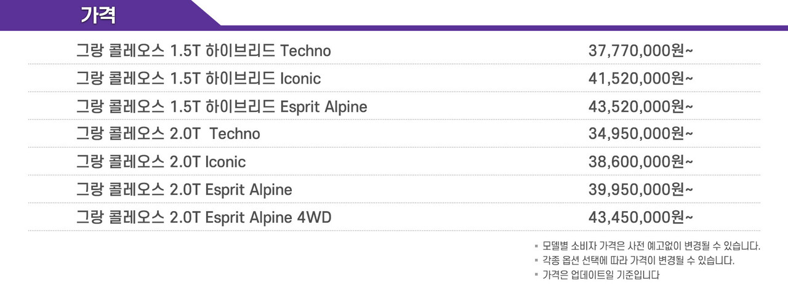Click the 39,950,000원 price
This screenshot has width=788, height=291.
(641, 189)
